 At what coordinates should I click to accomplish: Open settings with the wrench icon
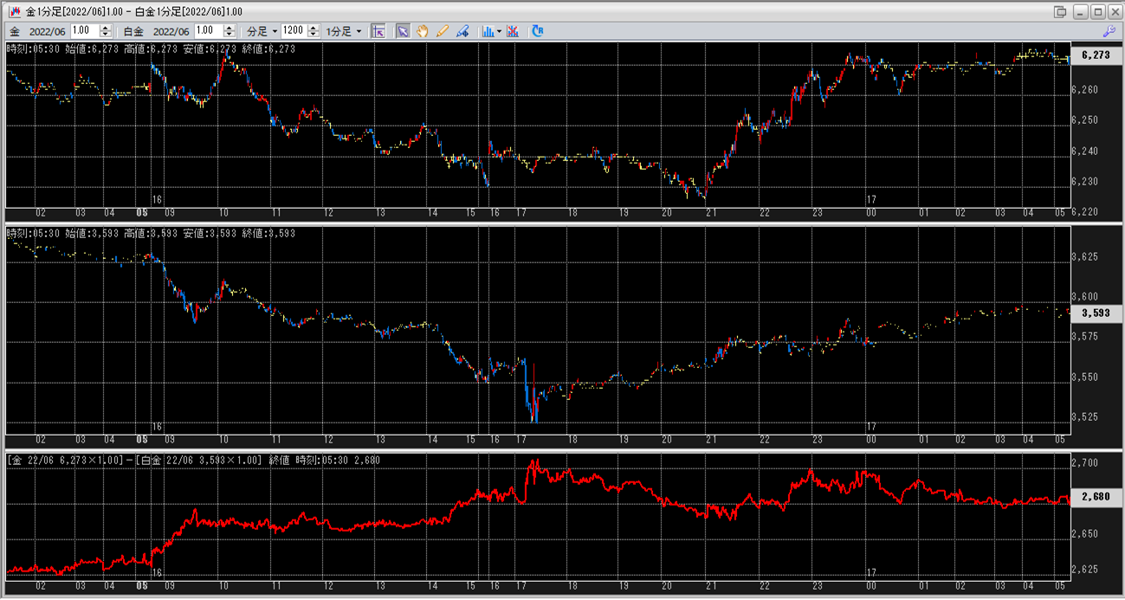1109,31
